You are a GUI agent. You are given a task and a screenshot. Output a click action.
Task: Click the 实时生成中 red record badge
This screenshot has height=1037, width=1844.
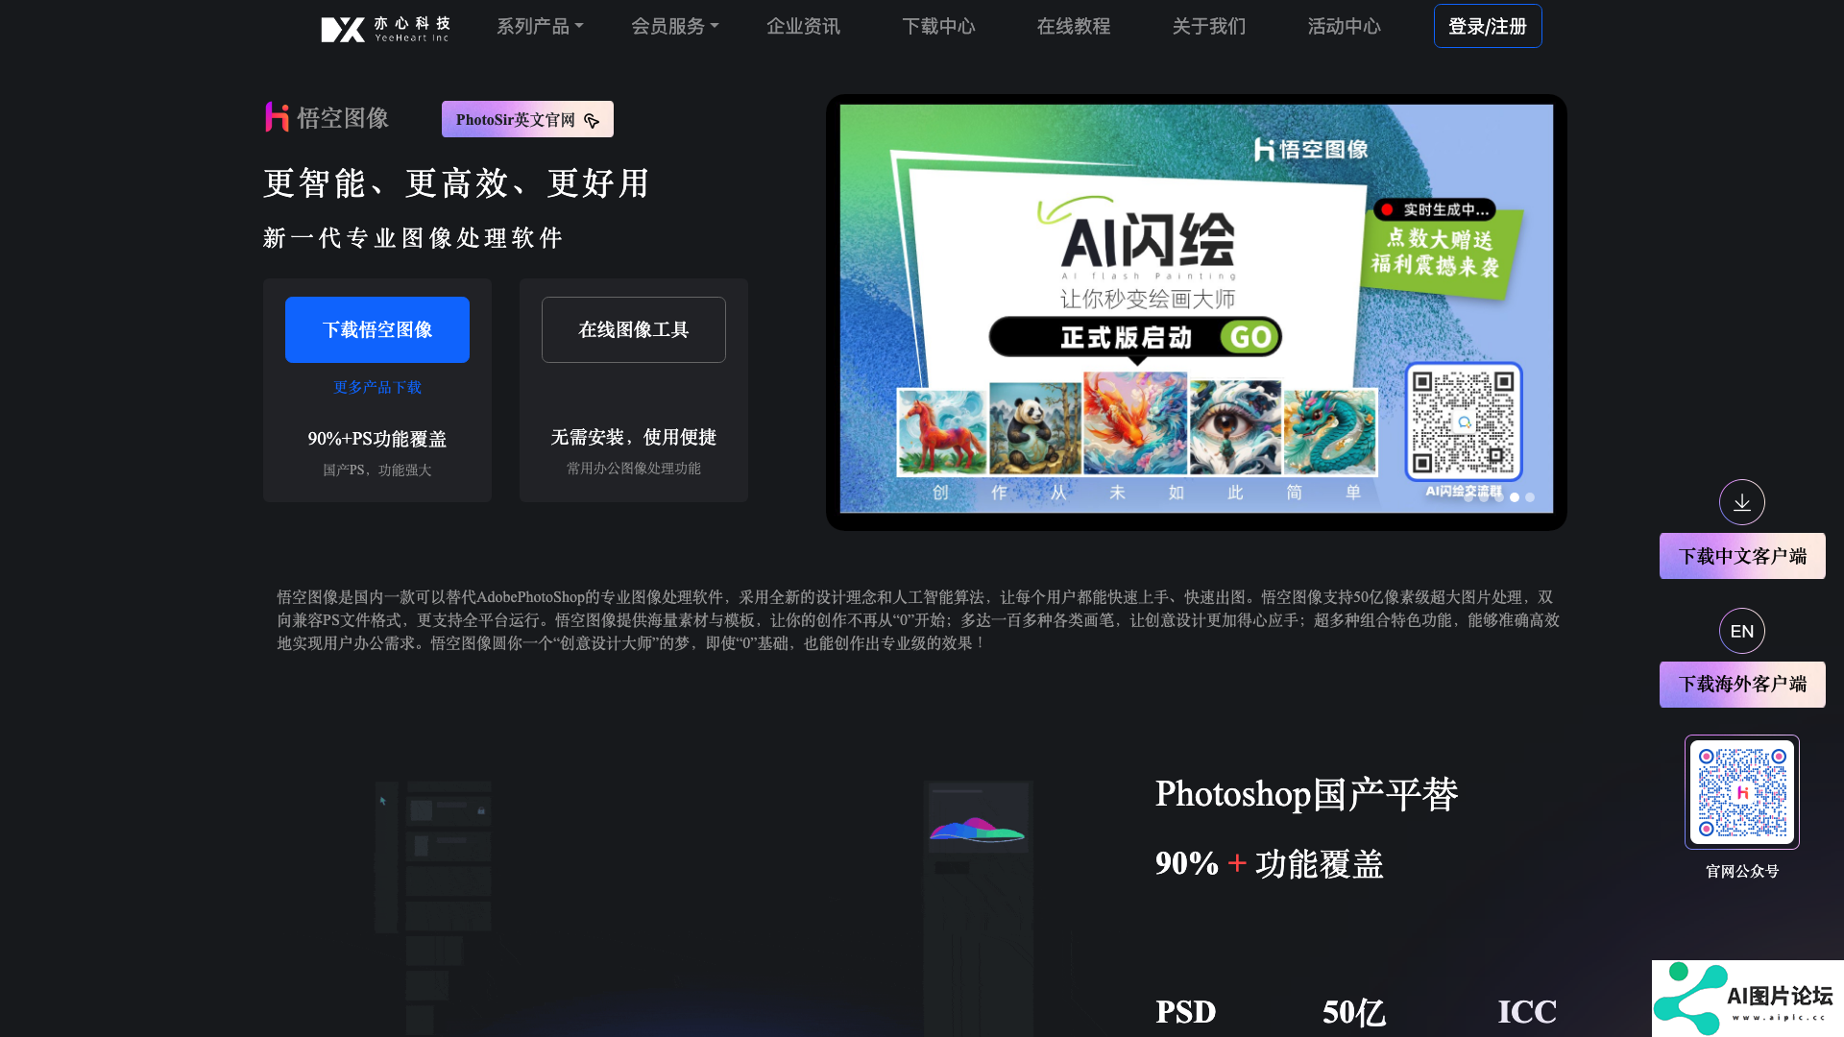coord(1435,209)
